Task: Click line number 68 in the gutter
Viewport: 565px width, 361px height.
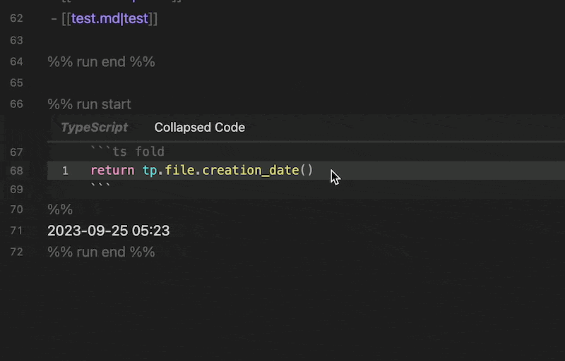Action: (x=16, y=171)
